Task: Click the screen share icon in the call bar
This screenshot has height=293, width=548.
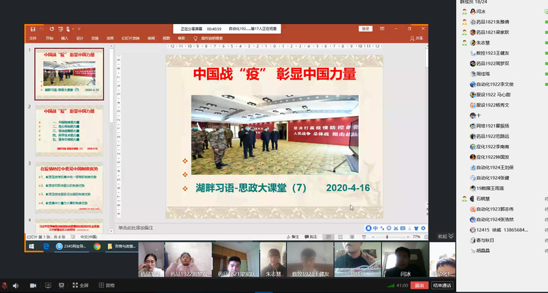Action: [48, 285]
